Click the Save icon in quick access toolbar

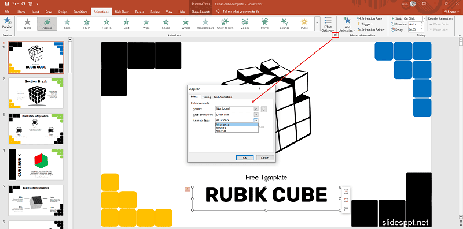[x=7, y=4]
